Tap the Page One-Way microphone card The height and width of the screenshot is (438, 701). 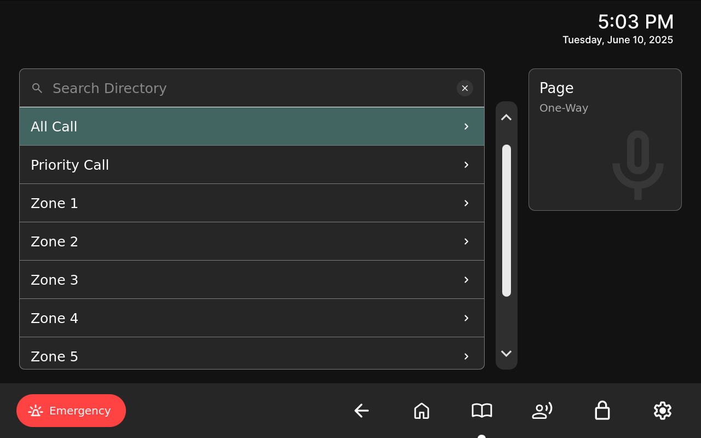pos(605,140)
